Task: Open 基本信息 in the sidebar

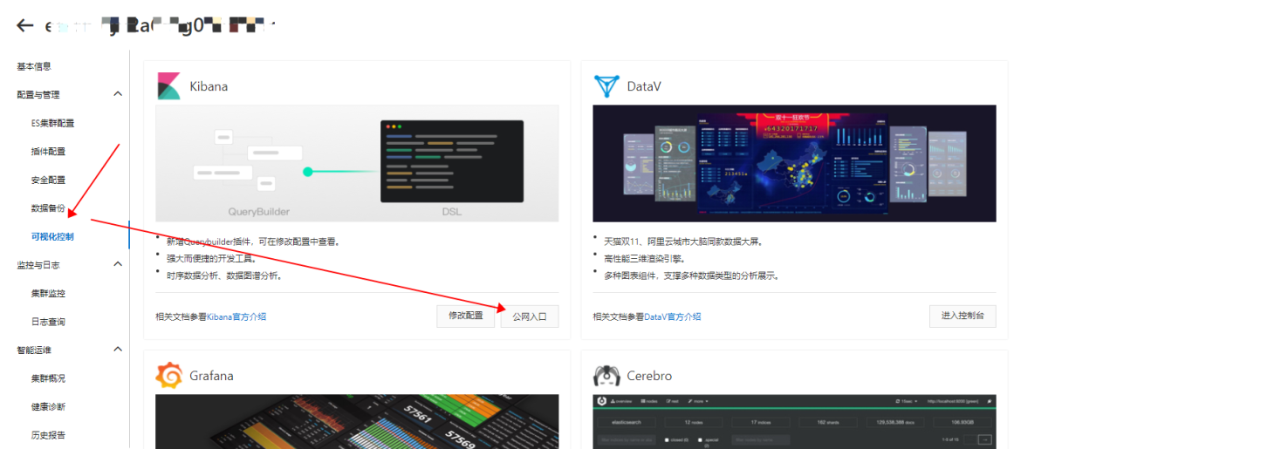Action: (x=34, y=66)
